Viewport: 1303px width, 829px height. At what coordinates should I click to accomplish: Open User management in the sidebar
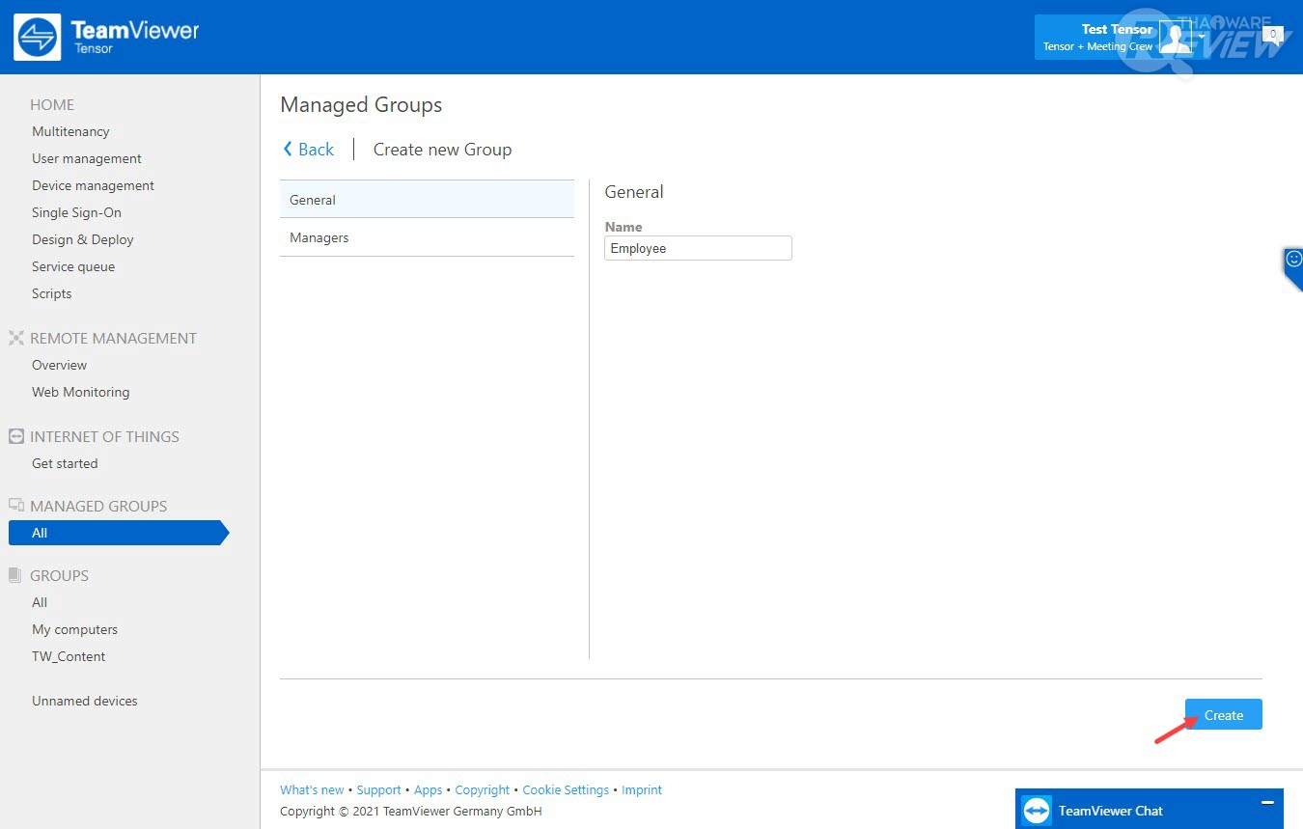point(87,158)
